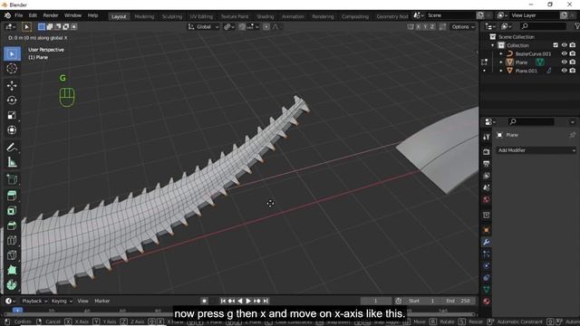Open the Global transform orientation dropdown

click(x=203, y=26)
